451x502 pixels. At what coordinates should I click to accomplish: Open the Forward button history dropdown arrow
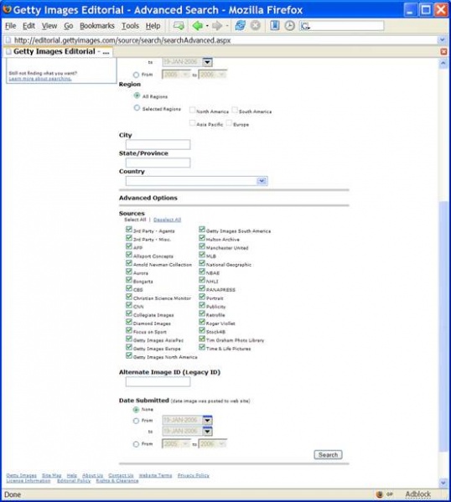pyautogui.click(x=227, y=26)
